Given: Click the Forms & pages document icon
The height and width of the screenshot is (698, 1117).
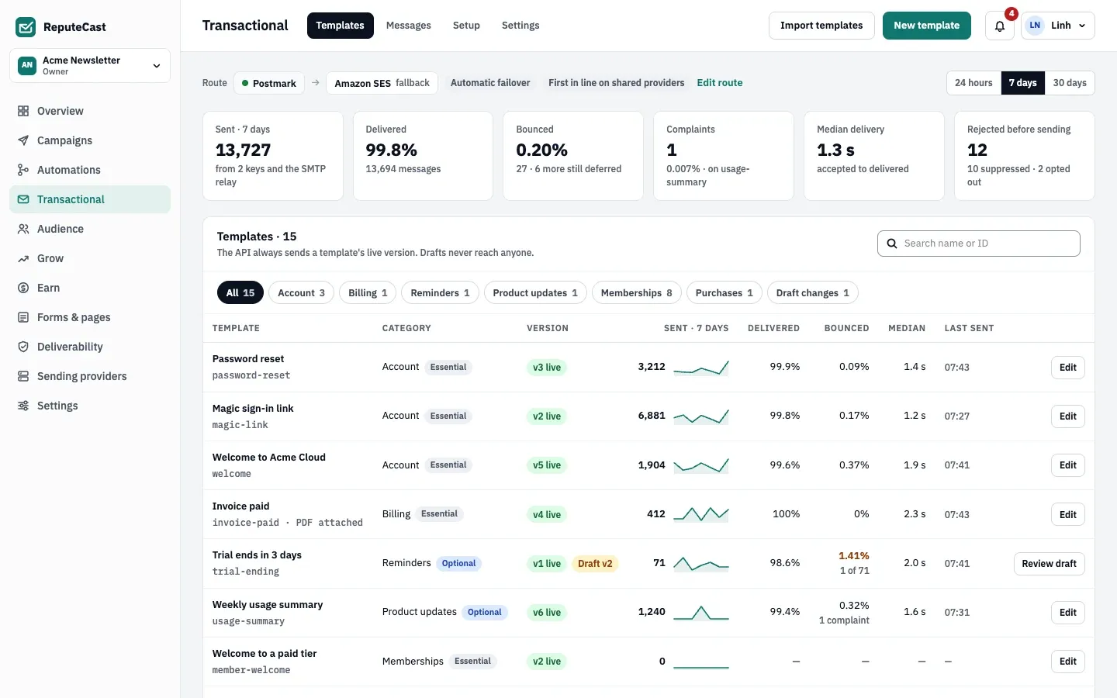Looking at the screenshot, I should click(23, 317).
